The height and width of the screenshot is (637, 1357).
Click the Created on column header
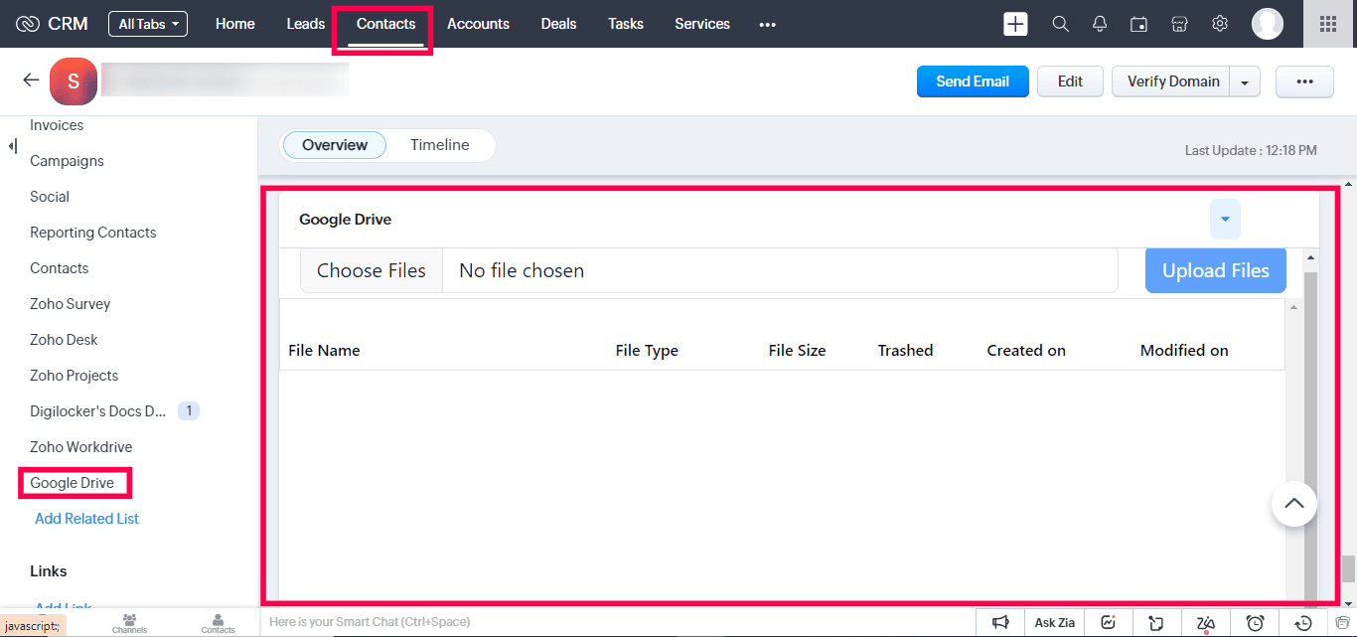pos(1026,350)
